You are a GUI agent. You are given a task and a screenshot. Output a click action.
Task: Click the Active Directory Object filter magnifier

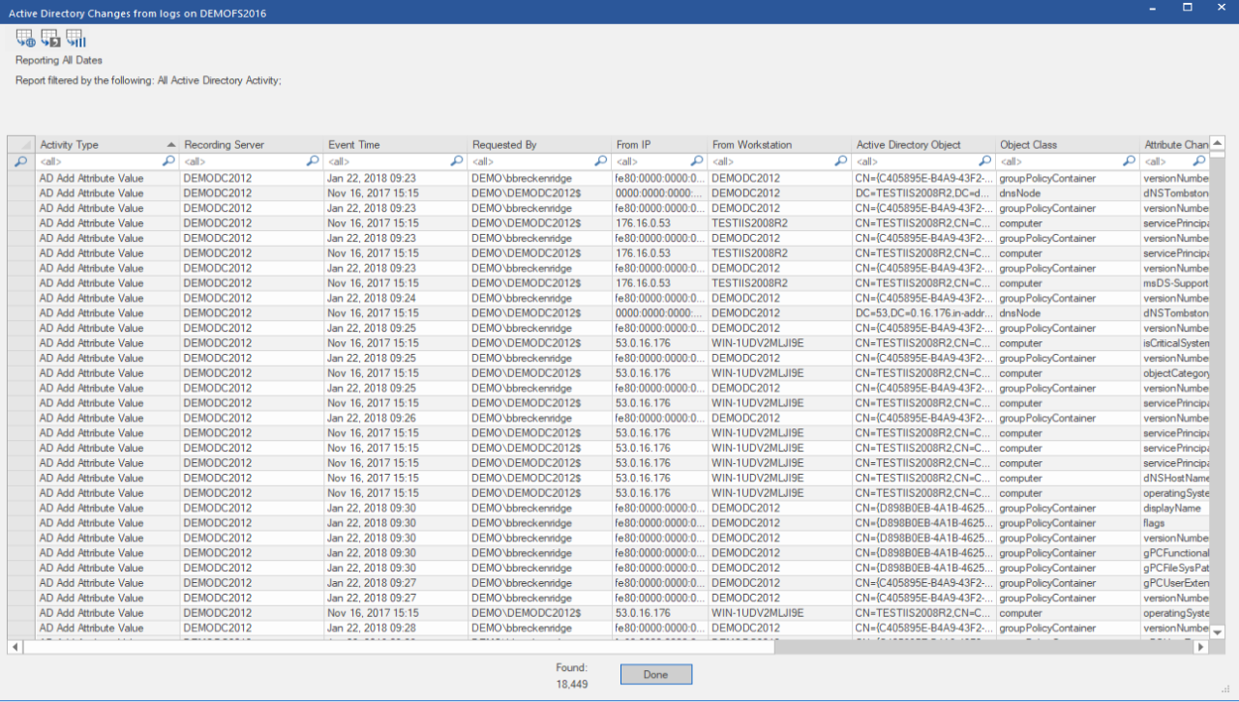(984, 161)
